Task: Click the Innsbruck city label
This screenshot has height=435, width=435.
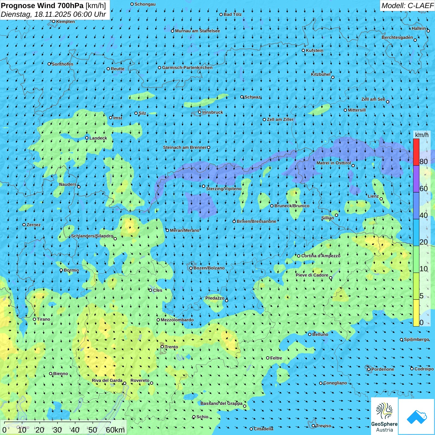Action: click(x=213, y=112)
